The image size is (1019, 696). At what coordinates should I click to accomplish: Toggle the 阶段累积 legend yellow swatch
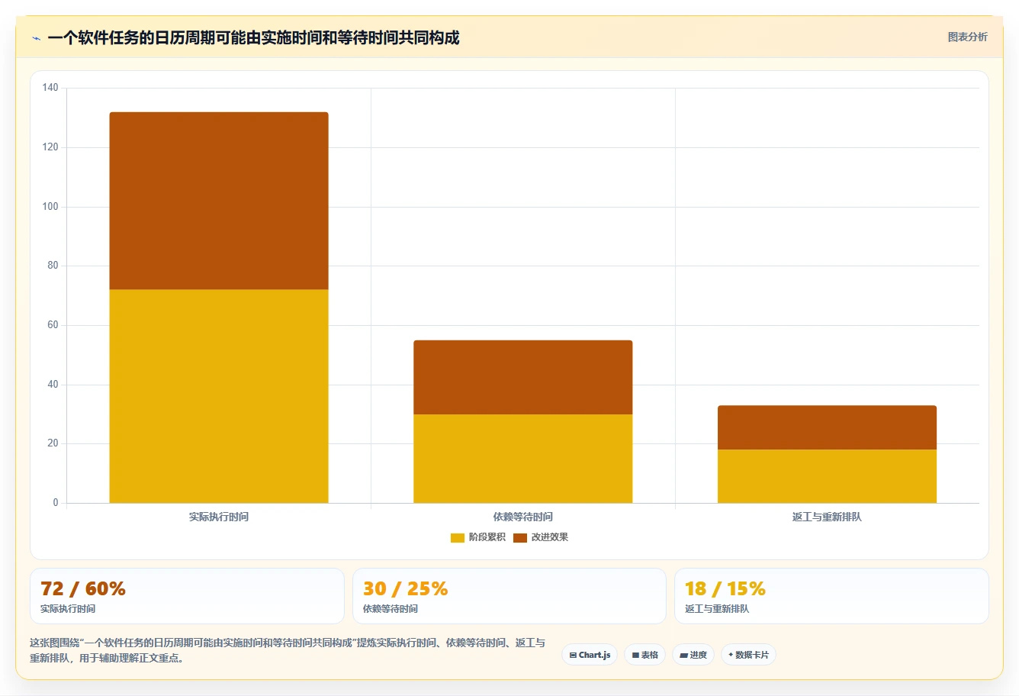pos(458,537)
